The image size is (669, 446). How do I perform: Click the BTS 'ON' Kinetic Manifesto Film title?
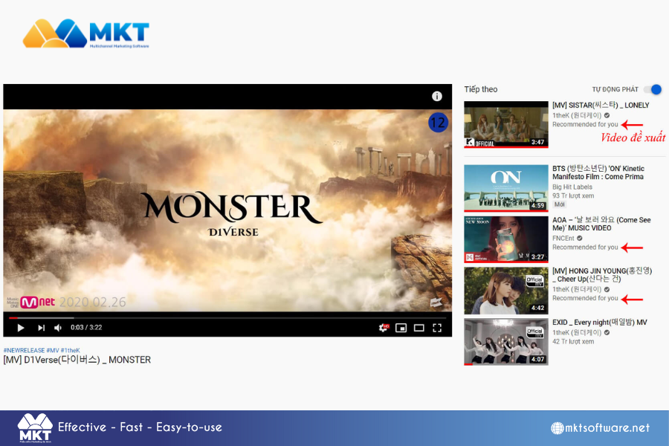tap(598, 173)
